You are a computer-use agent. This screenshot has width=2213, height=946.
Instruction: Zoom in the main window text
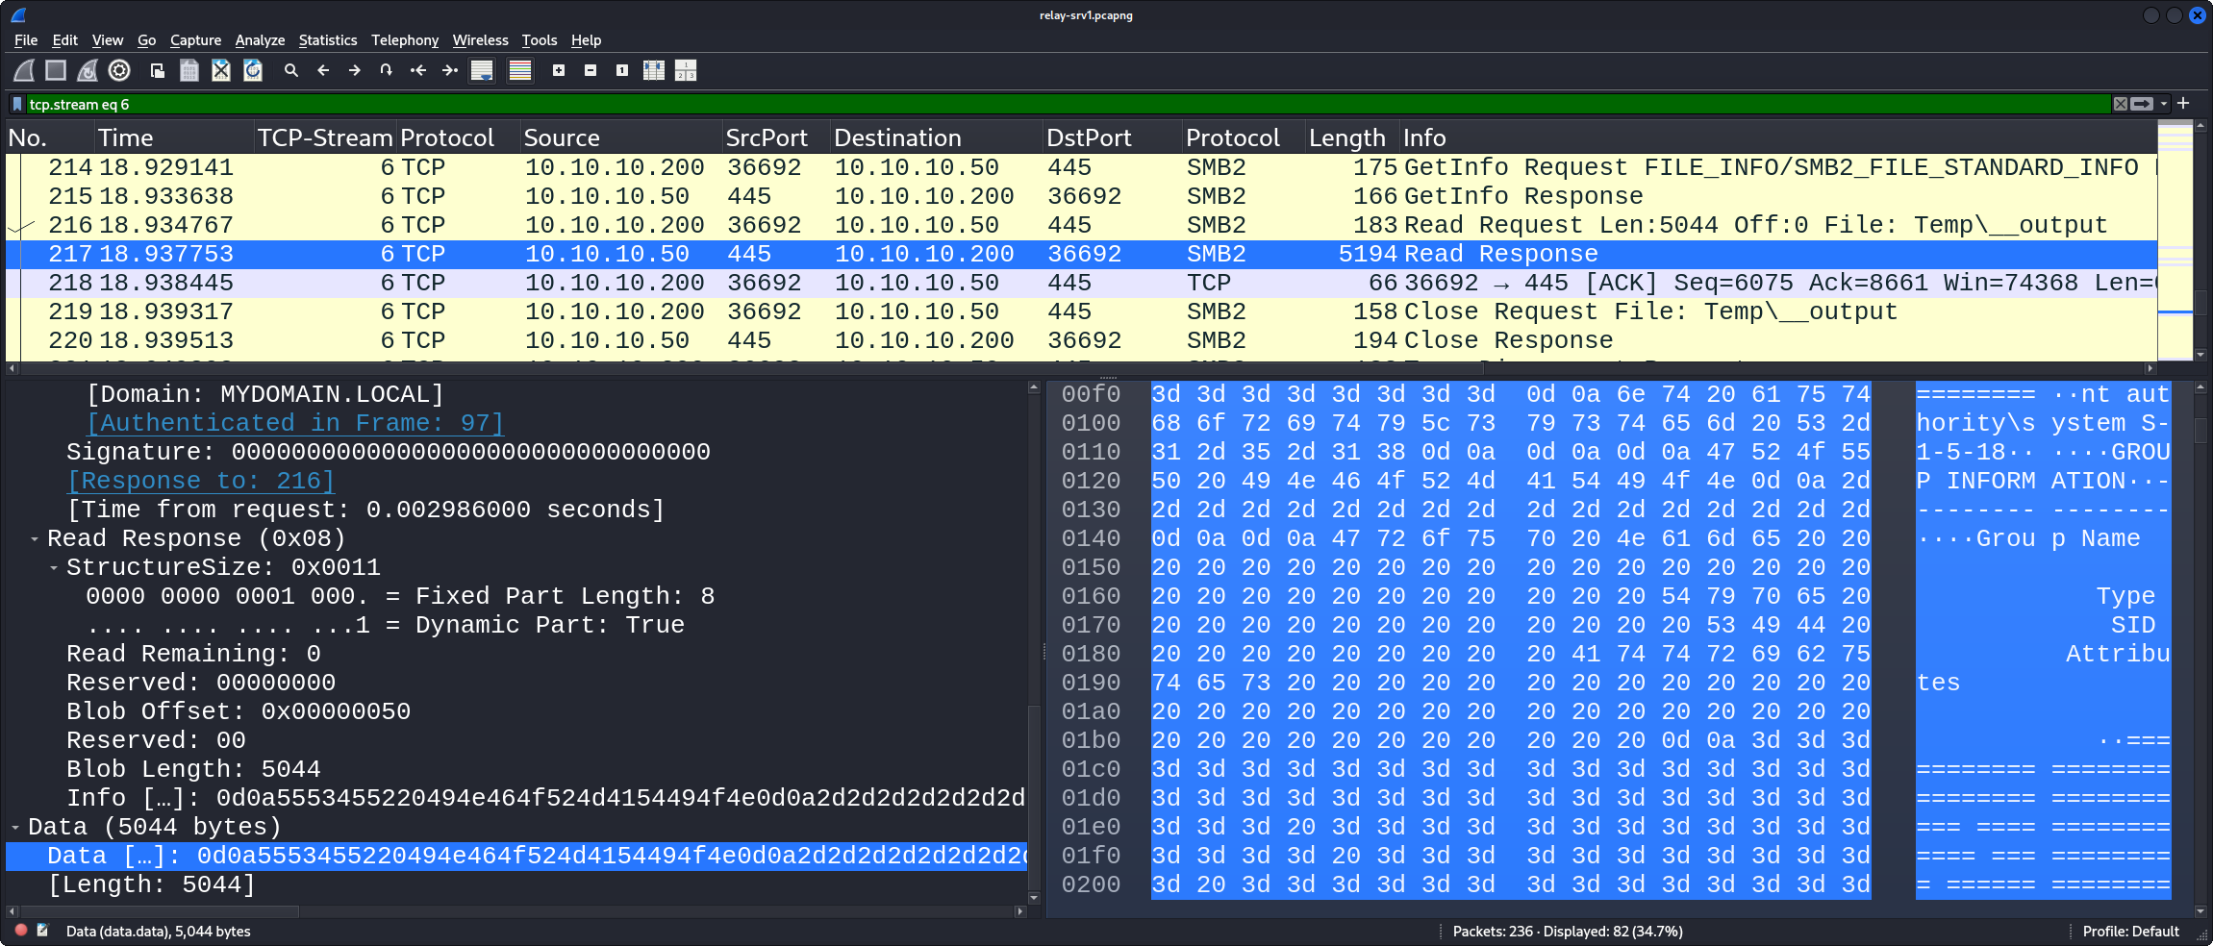pos(559,70)
